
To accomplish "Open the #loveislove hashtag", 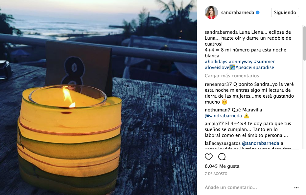I will 217,68.
